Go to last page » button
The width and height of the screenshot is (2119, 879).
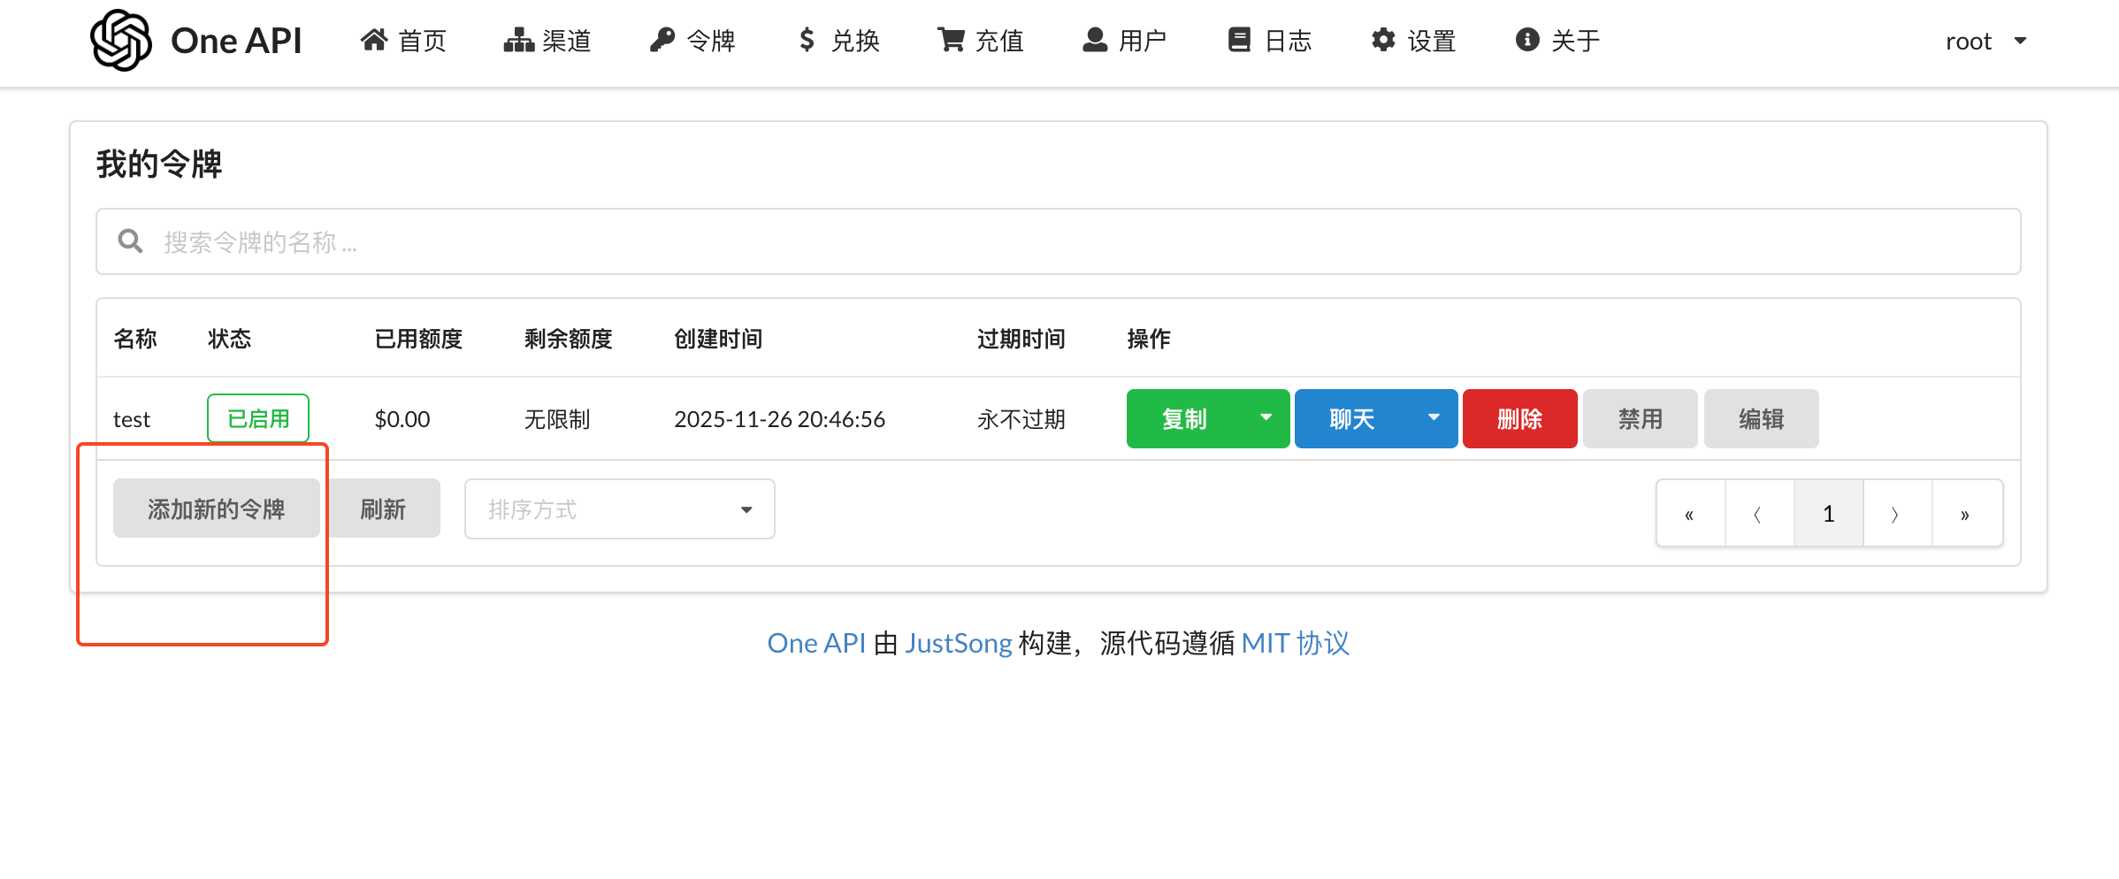(x=1967, y=514)
